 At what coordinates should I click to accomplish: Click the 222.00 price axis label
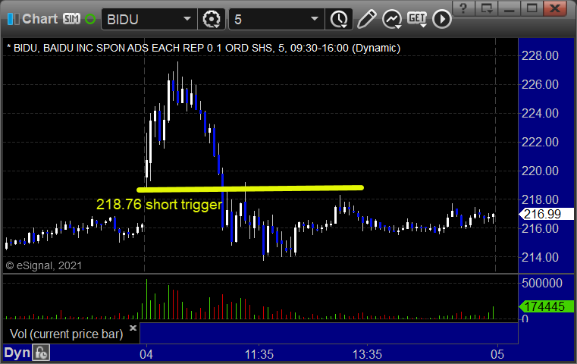pyautogui.click(x=540, y=142)
